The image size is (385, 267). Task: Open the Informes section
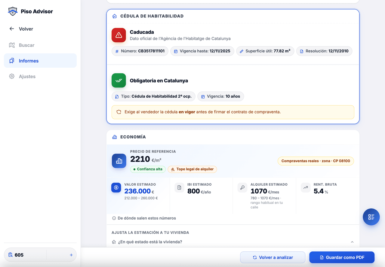point(40,61)
